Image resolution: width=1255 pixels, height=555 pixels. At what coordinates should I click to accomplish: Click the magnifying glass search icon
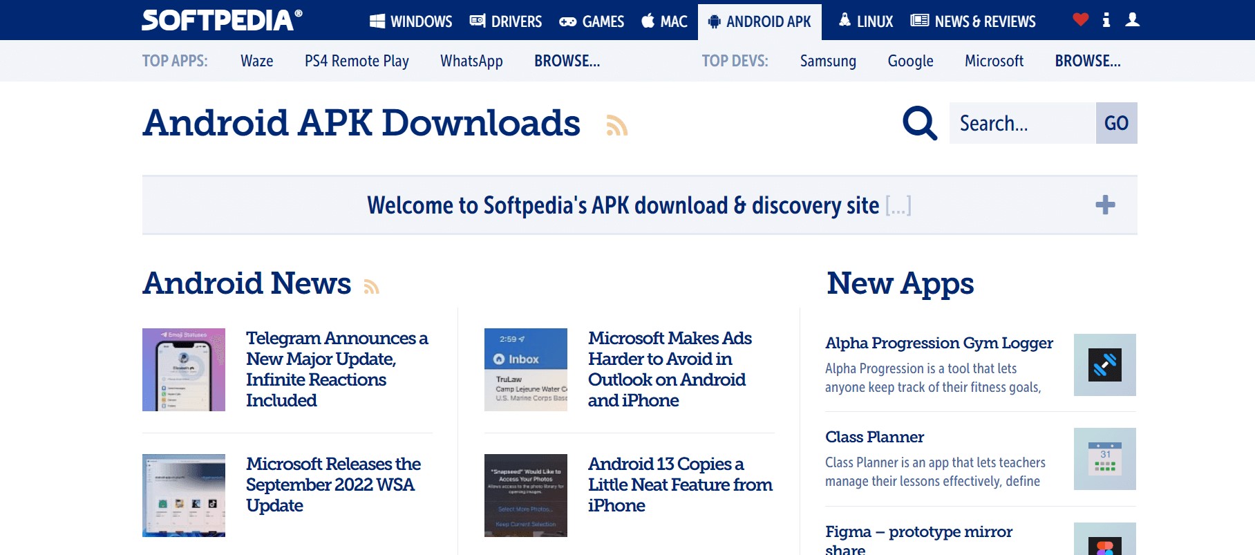coord(920,123)
